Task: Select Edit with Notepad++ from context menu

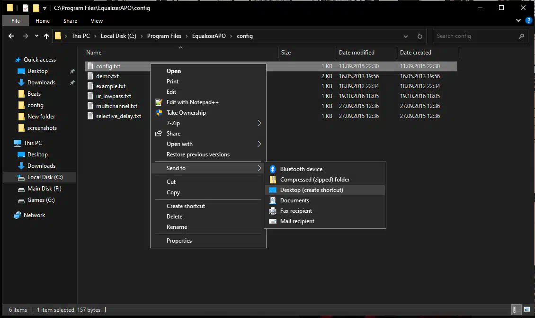Action: (x=208, y=102)
